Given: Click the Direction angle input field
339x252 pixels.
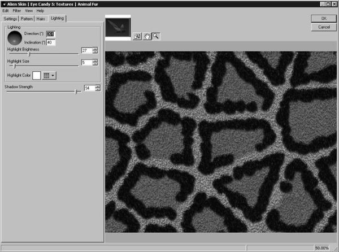Looking at the screenshot, I should (50, 34).
